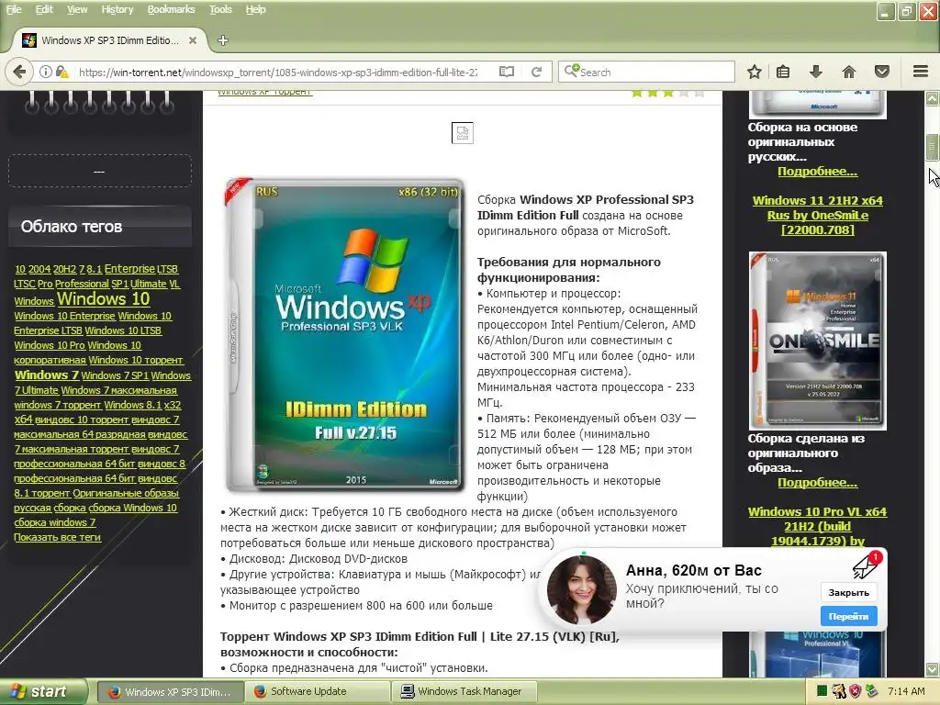Toggle Reader View icon in address bar
The height and width of the screenshot is (705, 940).
click(507, 72)
